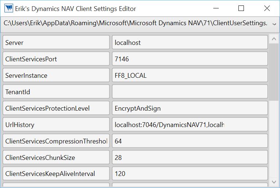
Task: Click the app icon in title bar
Action: pos(9,8)
